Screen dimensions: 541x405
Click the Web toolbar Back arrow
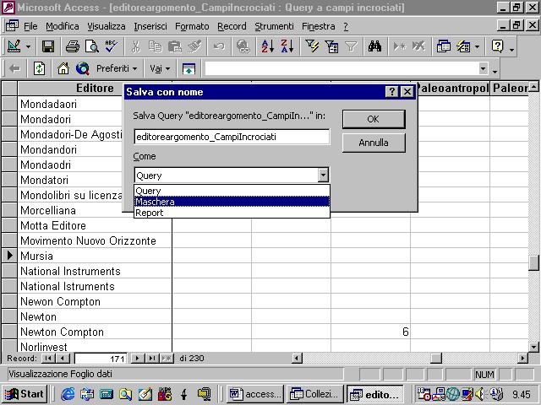14,69
